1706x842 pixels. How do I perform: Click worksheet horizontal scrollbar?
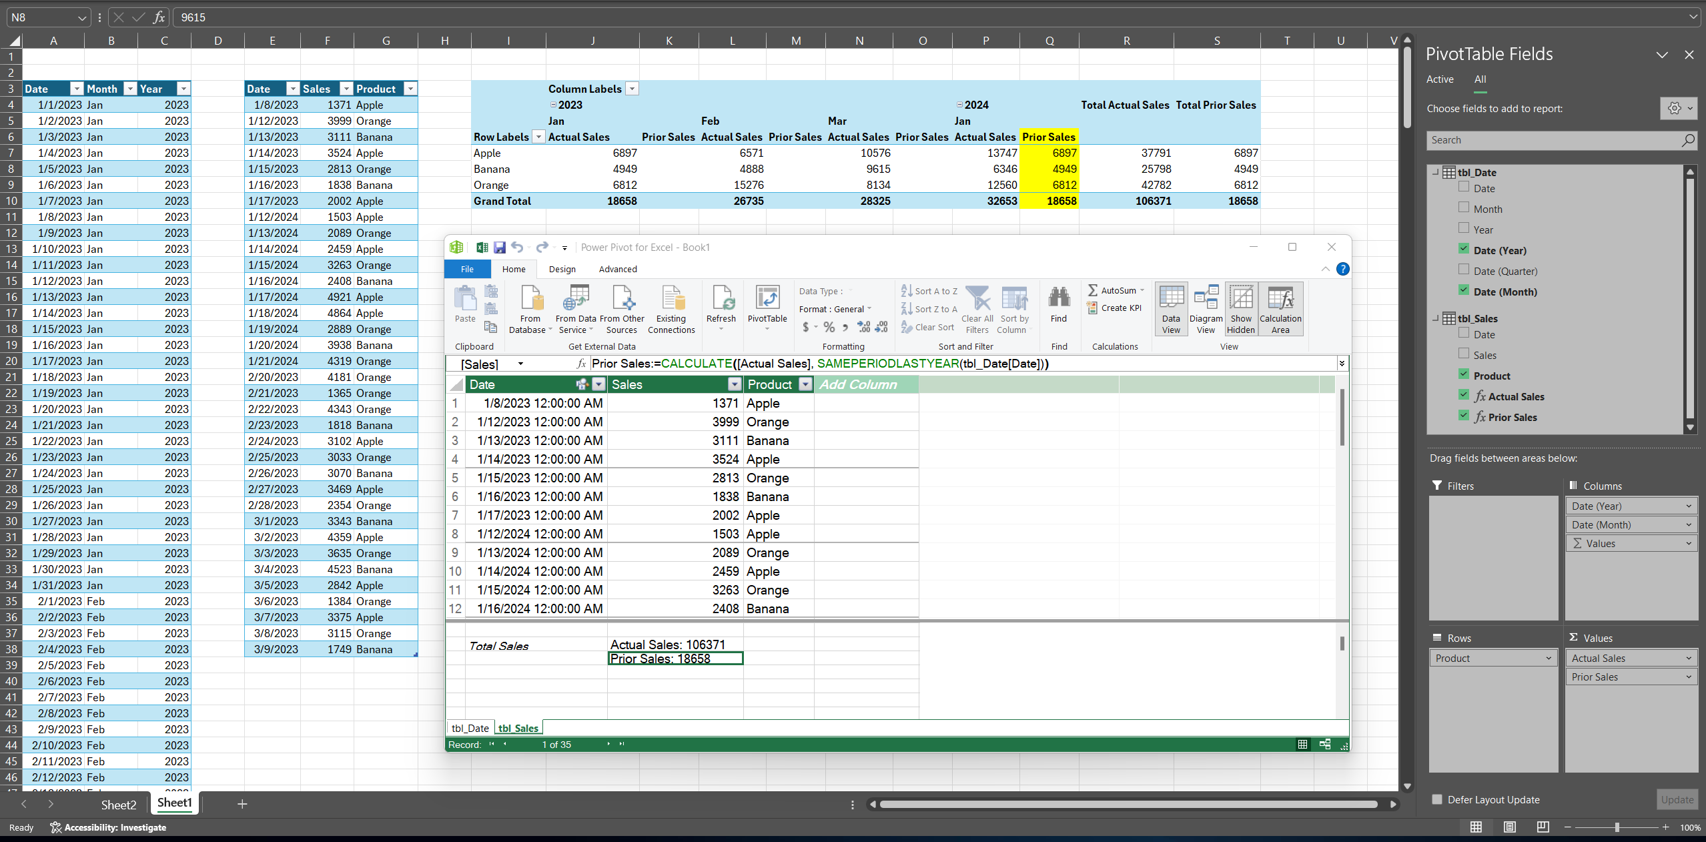tap(1128, 804)
